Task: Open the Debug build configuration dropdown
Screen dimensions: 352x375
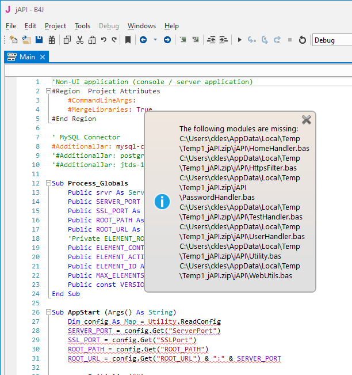Action: tap(332, 40)
